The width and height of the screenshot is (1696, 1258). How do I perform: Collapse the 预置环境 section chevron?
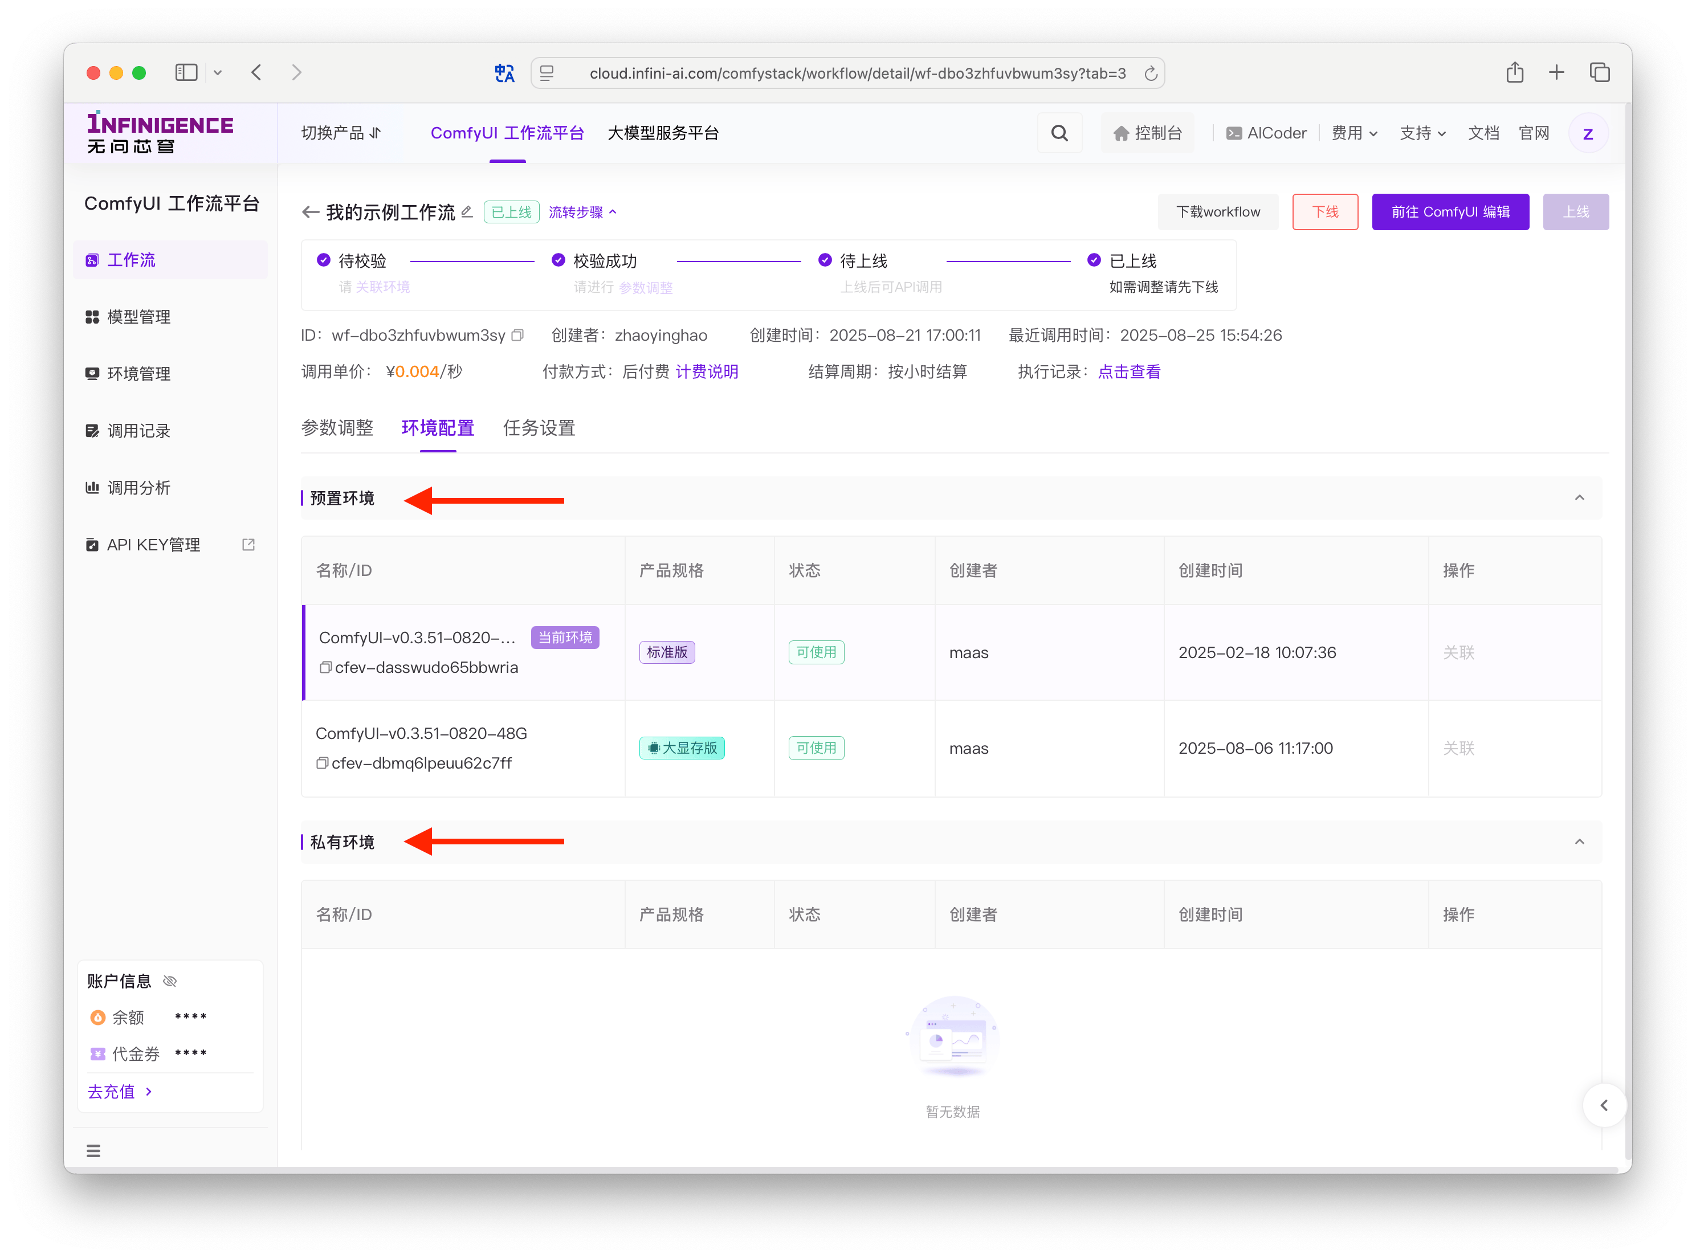[x=1579, y=497]
